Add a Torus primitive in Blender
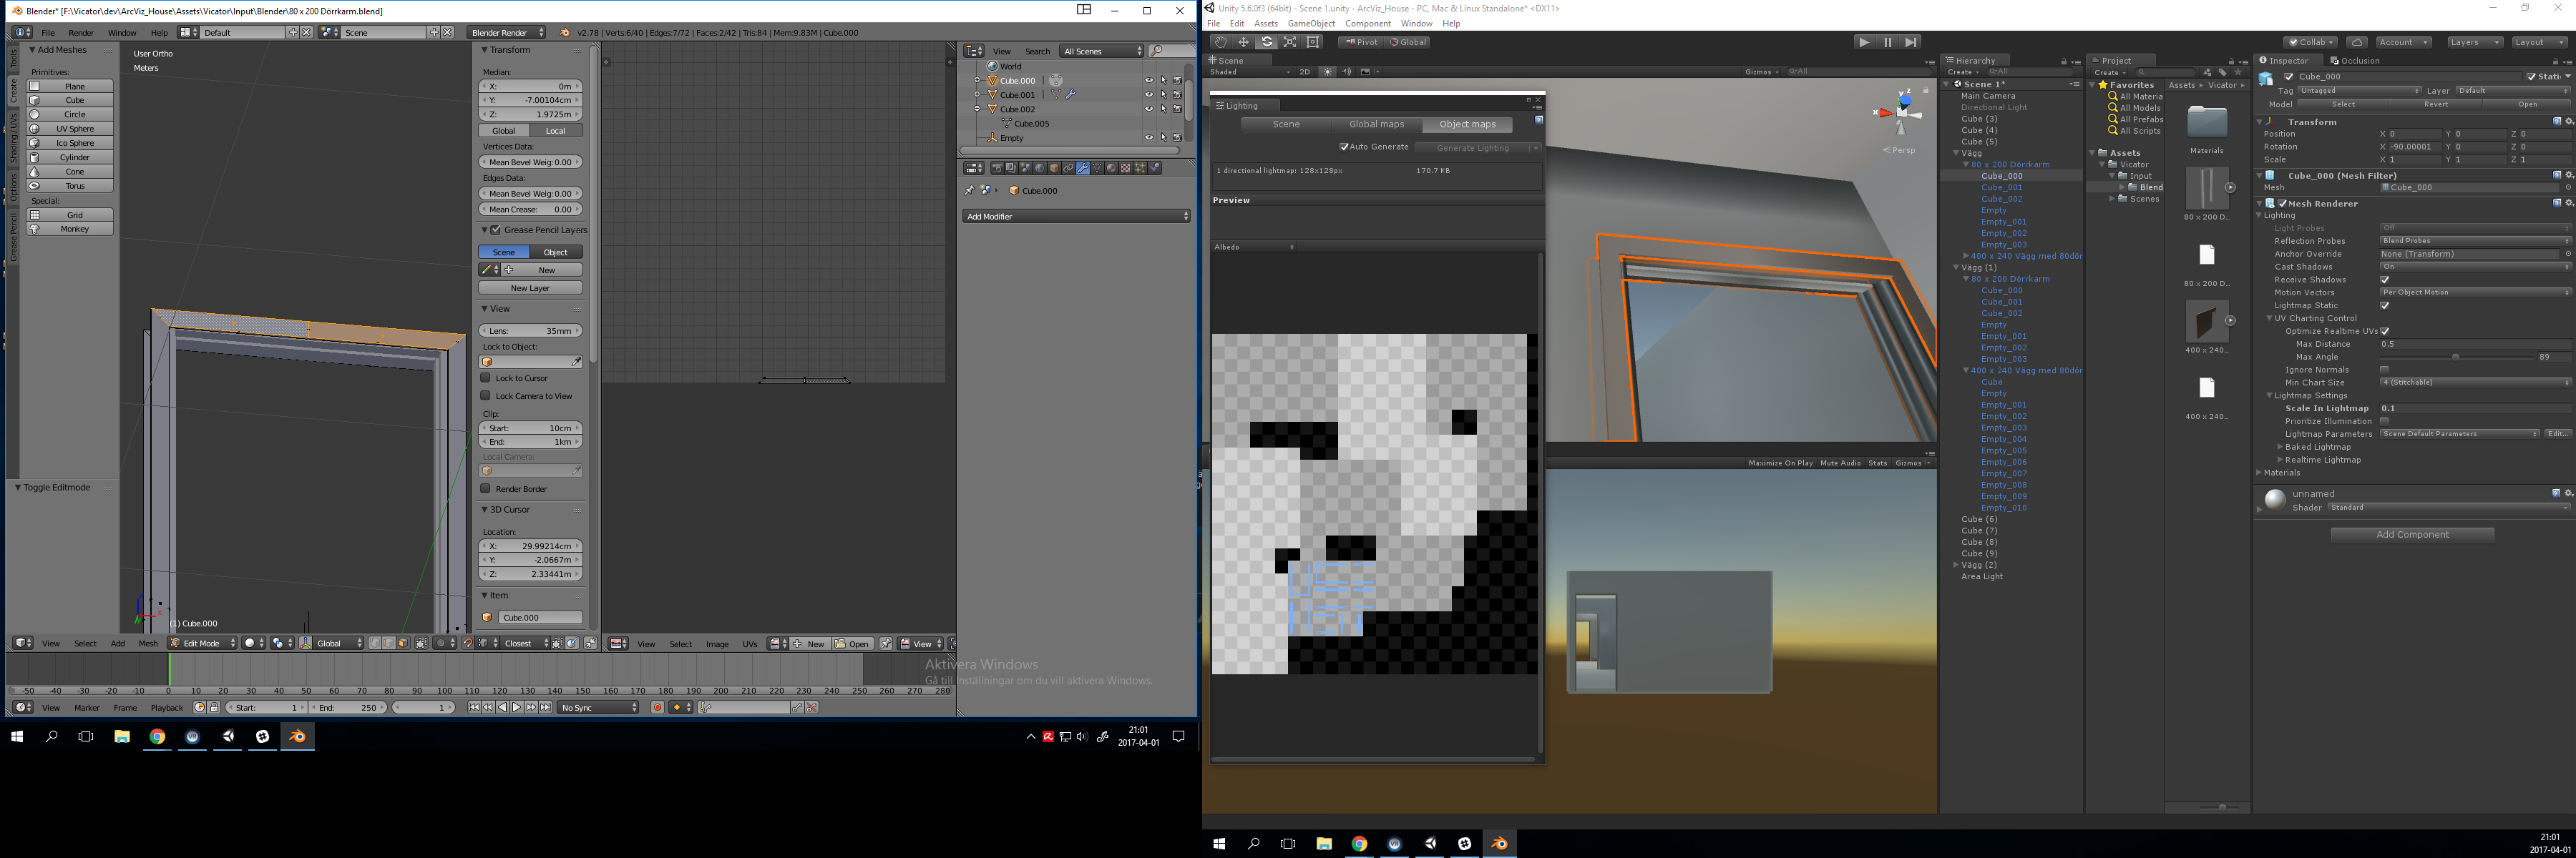The width and height of the screenshot is (2576, 858). coord(70,186)
